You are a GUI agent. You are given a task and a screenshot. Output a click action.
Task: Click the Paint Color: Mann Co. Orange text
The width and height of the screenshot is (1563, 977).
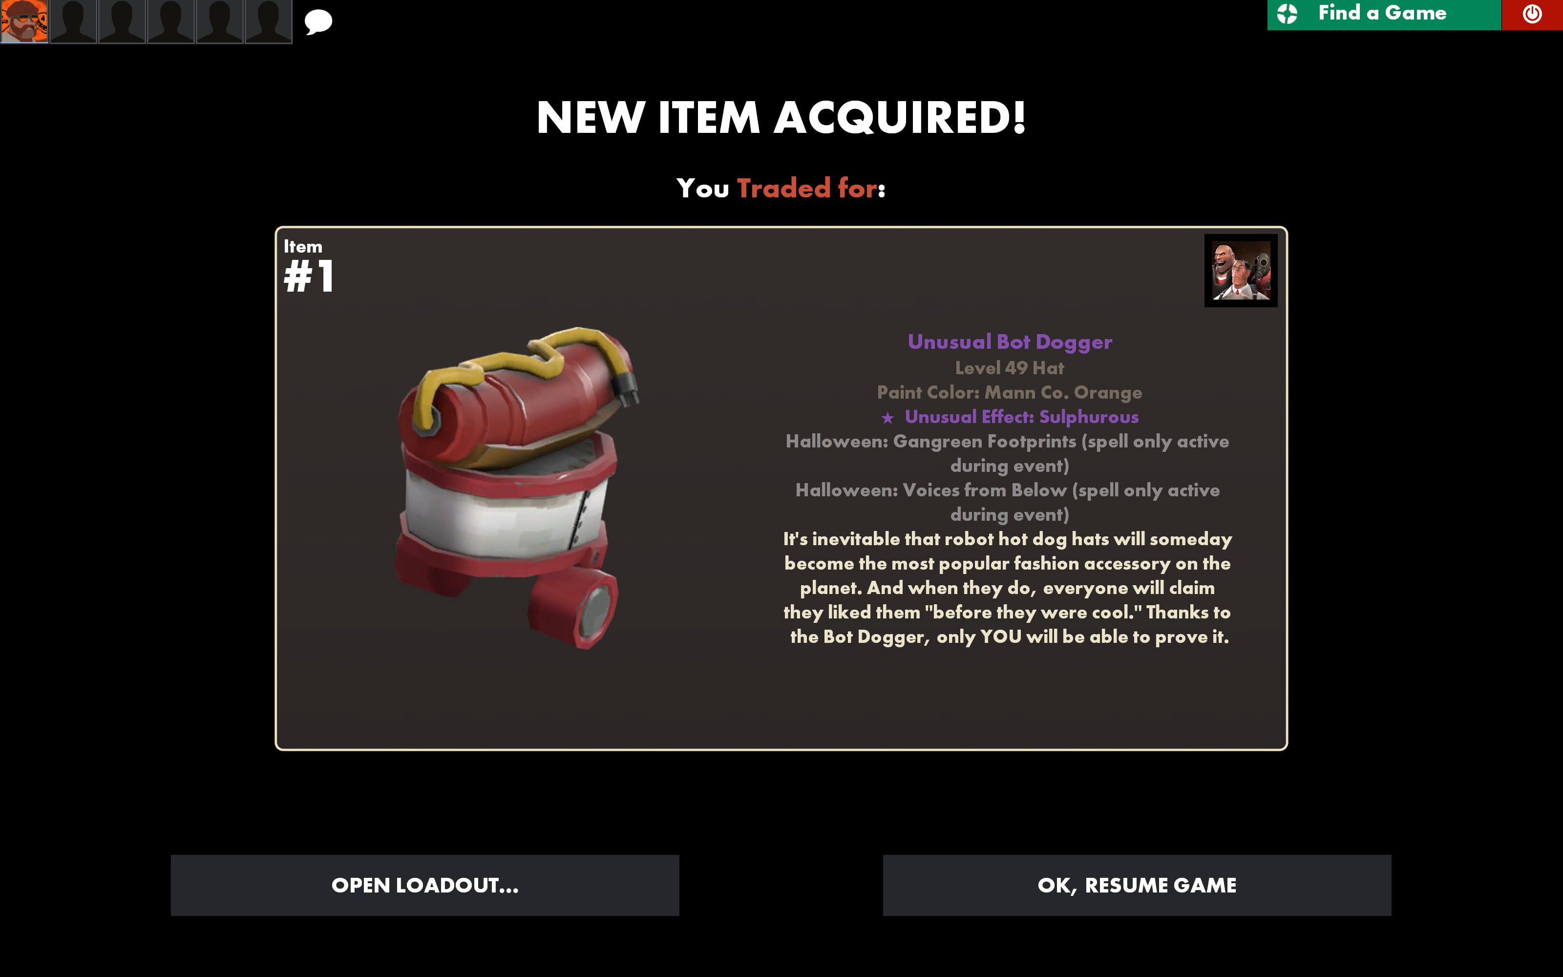click(1010, 392)
